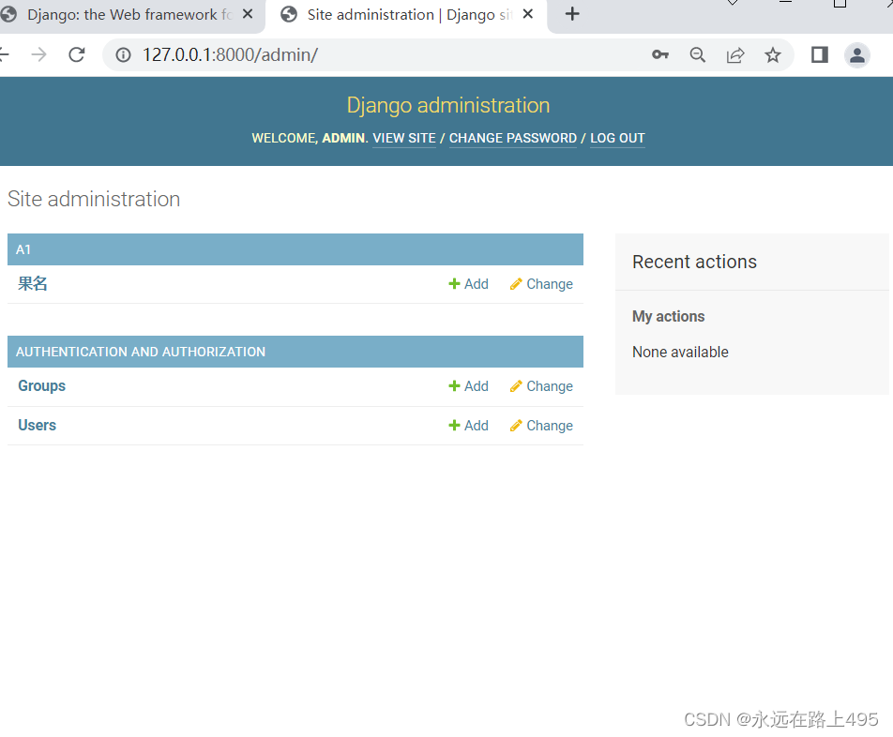Viewport: 893px width, 737px height.
Task: Click Change in the Groups row
Action: (x=541, y=386)
